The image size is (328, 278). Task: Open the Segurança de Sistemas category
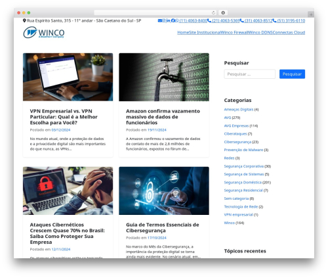click(x=244, y=174)
